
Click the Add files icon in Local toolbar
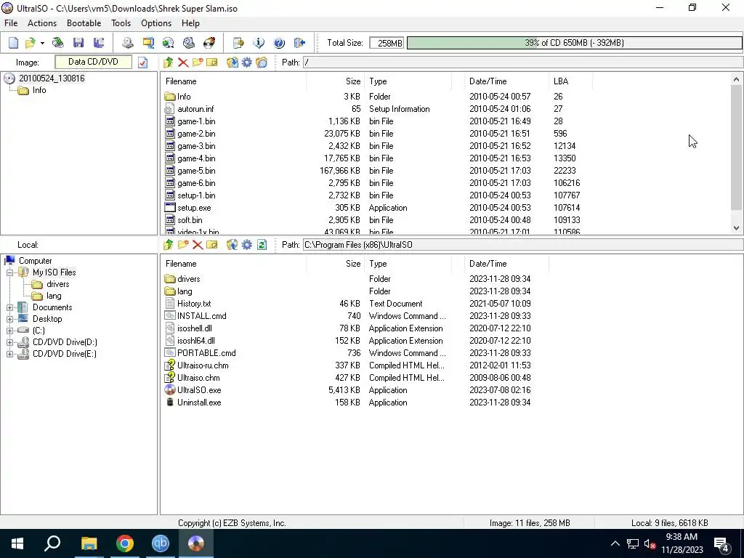pos(232,245)
